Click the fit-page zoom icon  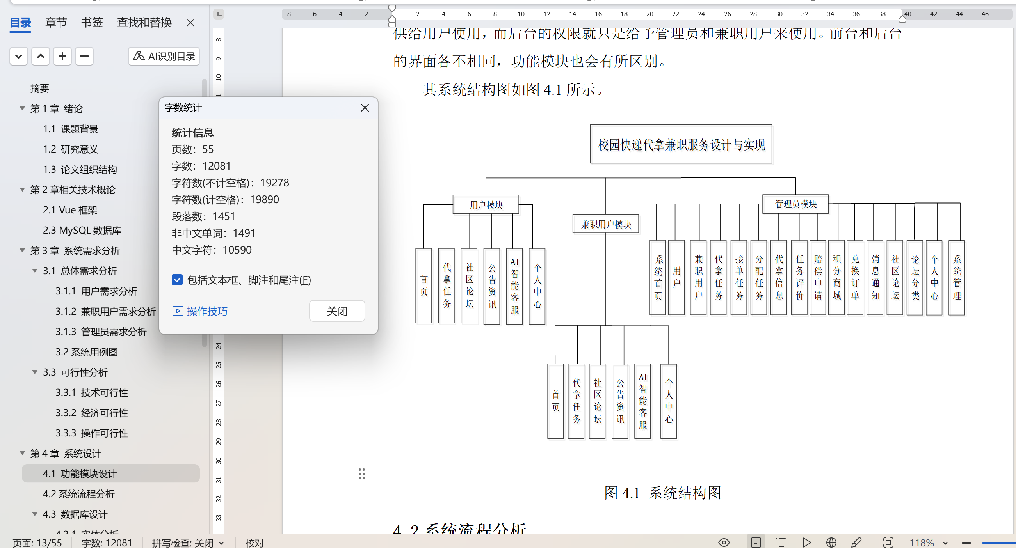[888, 543]
